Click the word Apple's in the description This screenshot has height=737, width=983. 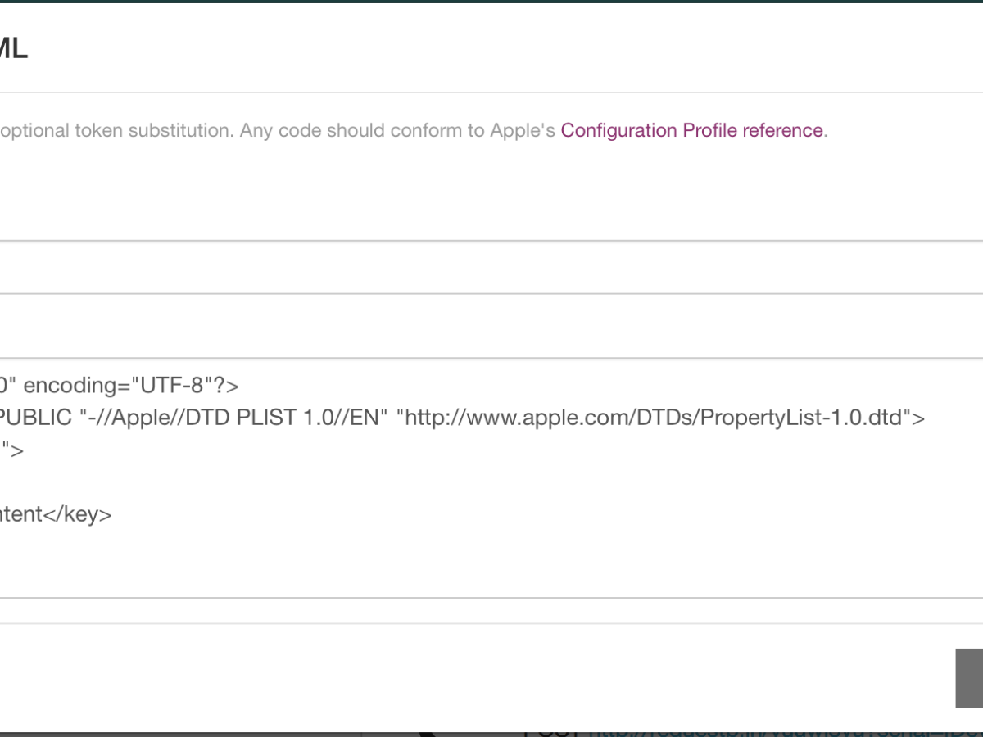[x=523, y=131]
